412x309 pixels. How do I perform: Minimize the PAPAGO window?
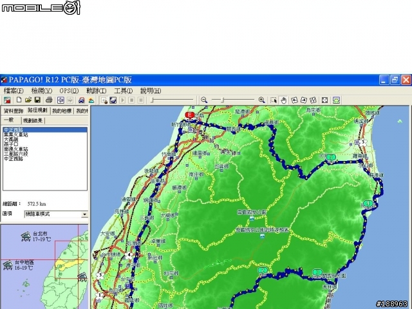point(384,80)
